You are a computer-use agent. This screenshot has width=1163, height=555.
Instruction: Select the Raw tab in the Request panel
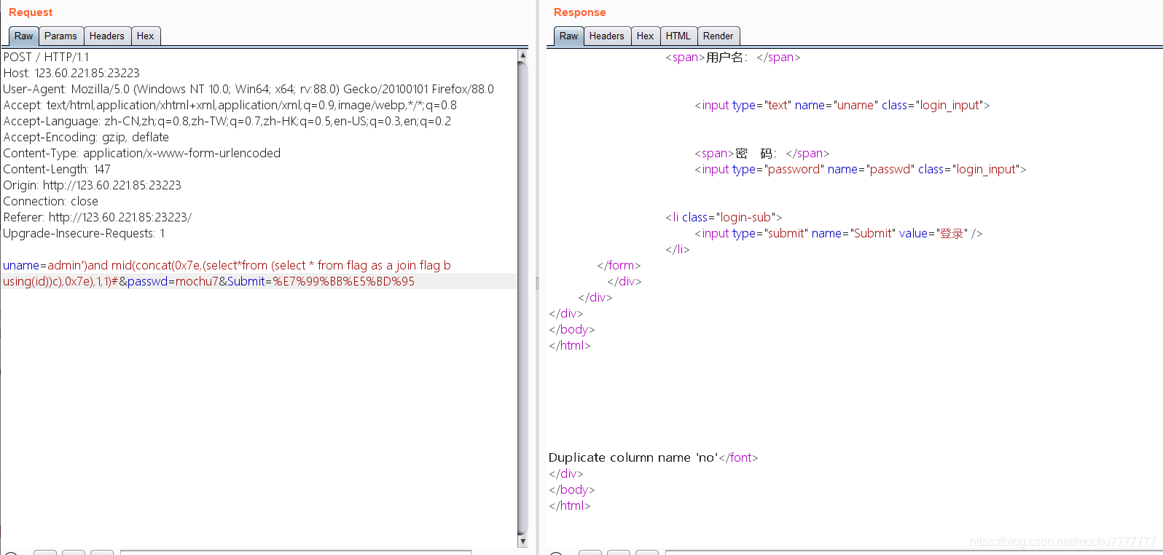tap(23, 36)
